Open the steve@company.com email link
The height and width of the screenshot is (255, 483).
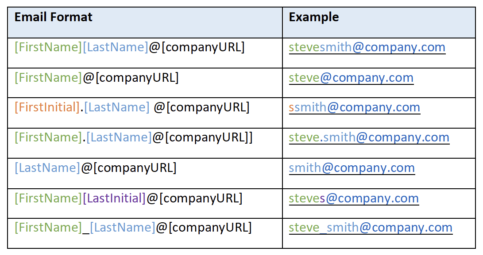click(351, 78)
